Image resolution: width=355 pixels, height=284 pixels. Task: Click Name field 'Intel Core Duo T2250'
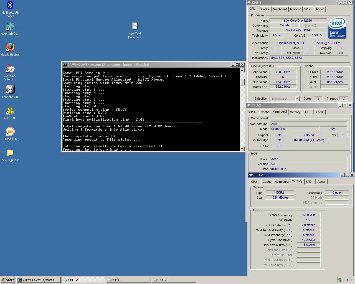298,21
